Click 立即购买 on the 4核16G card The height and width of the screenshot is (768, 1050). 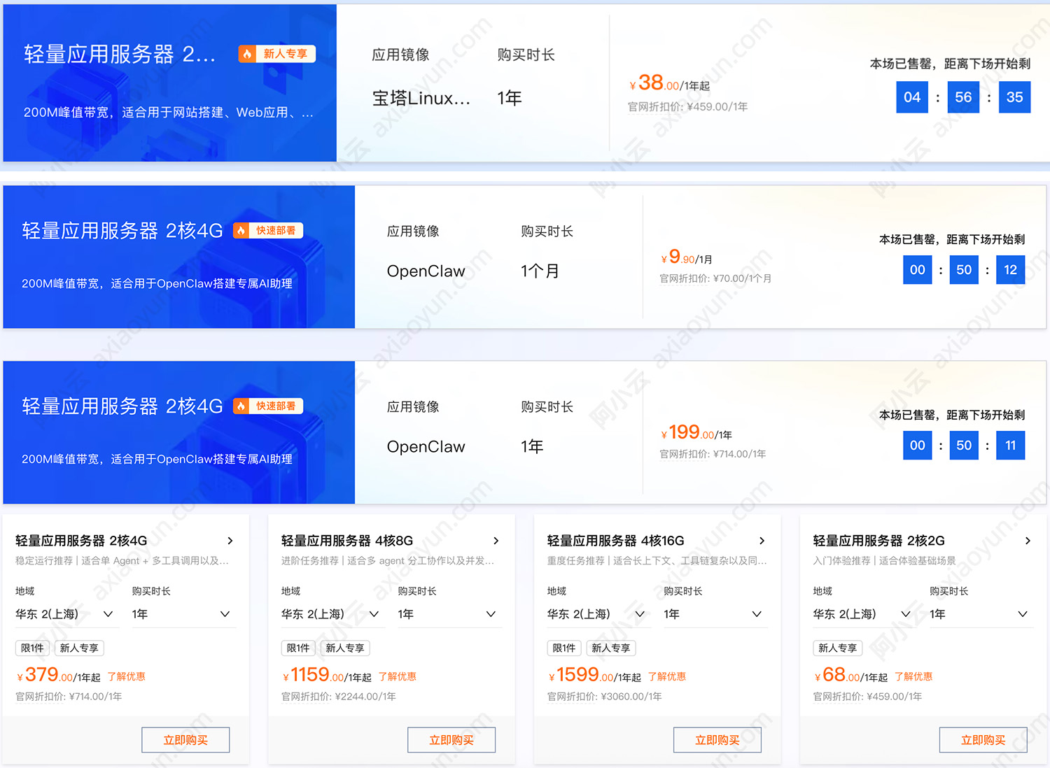click(x=717, y=739)
